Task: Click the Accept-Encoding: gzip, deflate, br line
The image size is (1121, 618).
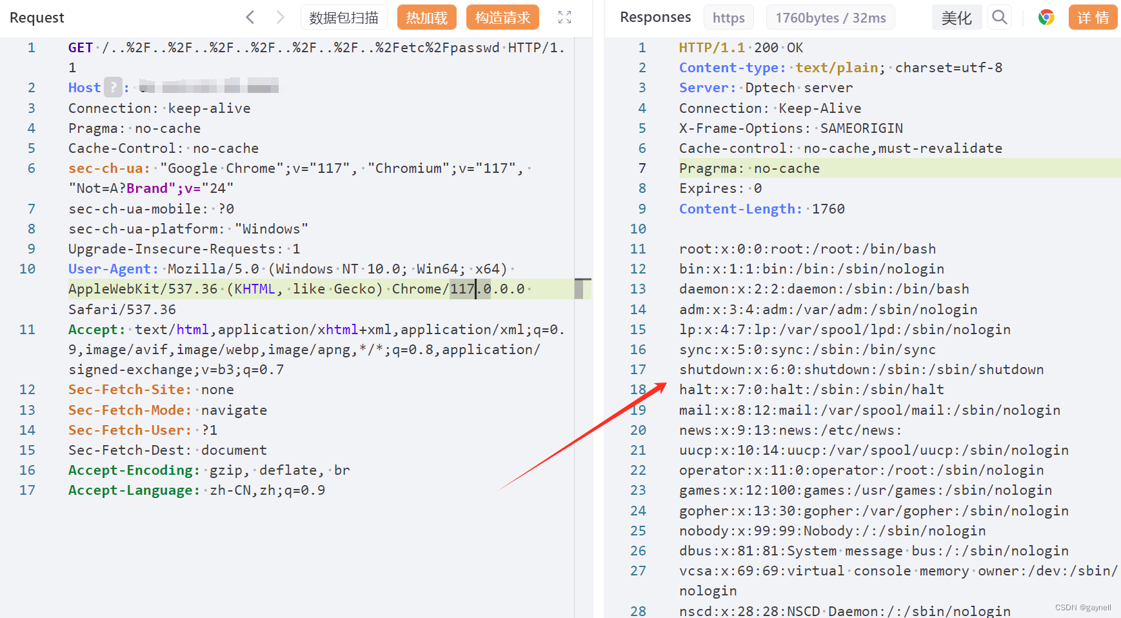Action: [209, 470]
